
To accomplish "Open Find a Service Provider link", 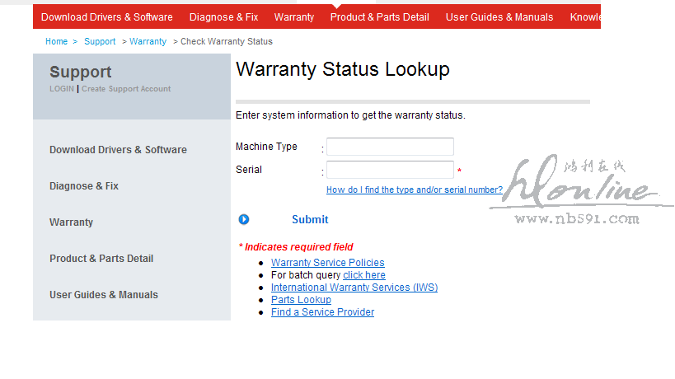I will pyautogui.click(x=322, y=312).
